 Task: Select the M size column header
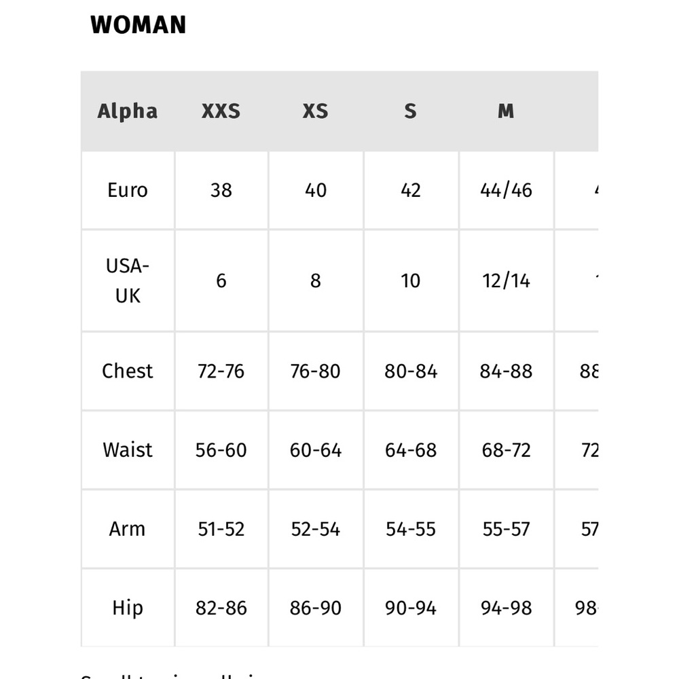(507, 111)
